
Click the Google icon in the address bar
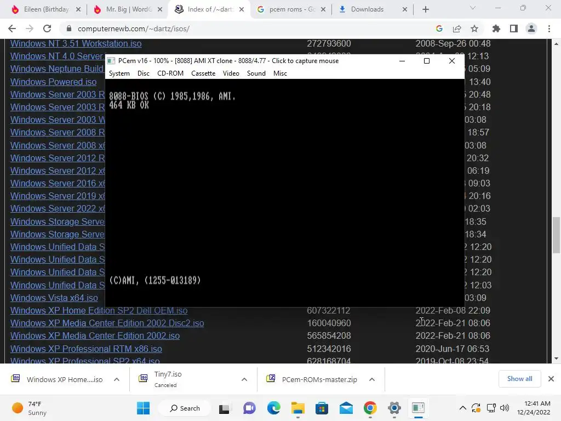pyautogui.click(x=439, y=29)
